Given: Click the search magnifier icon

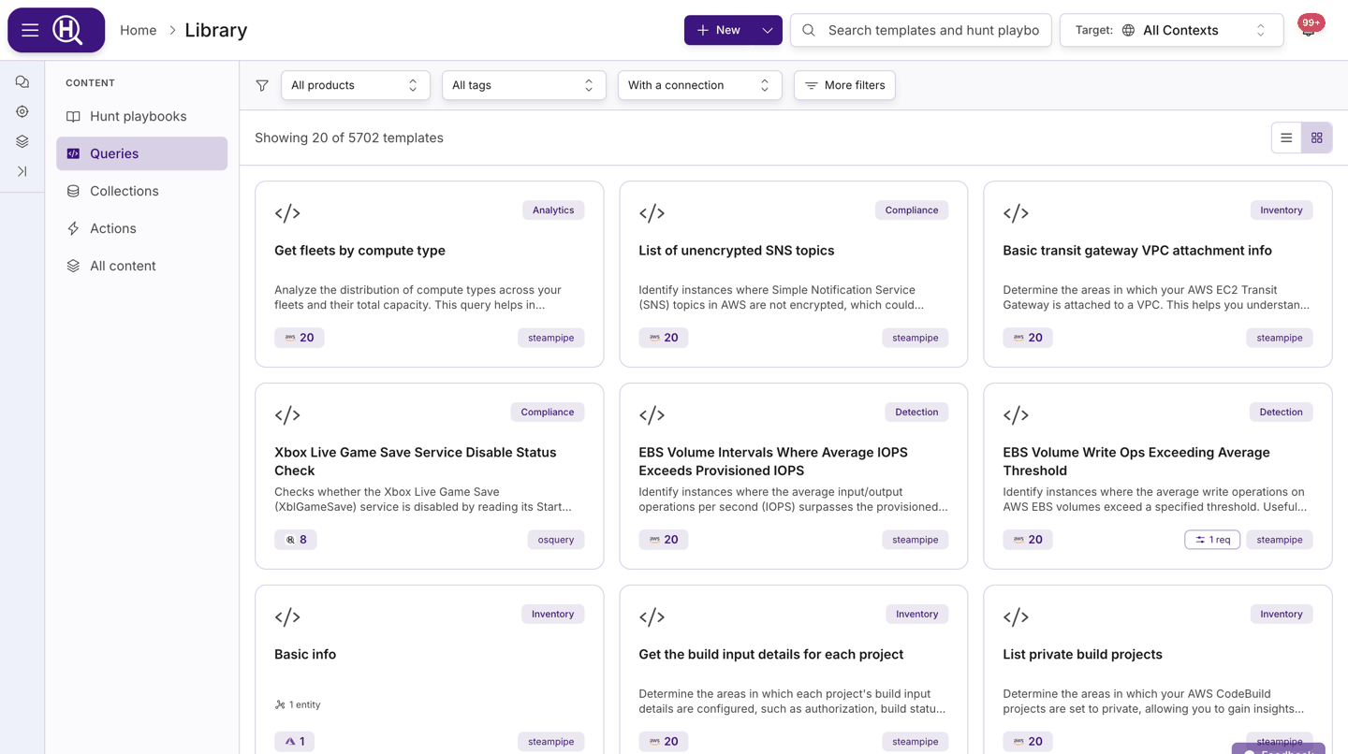Looking at the screenshot, I should coord(809,30).
